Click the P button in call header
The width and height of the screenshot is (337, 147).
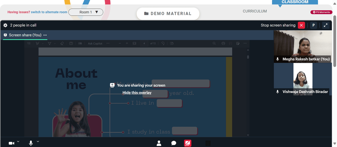(313, 25)
